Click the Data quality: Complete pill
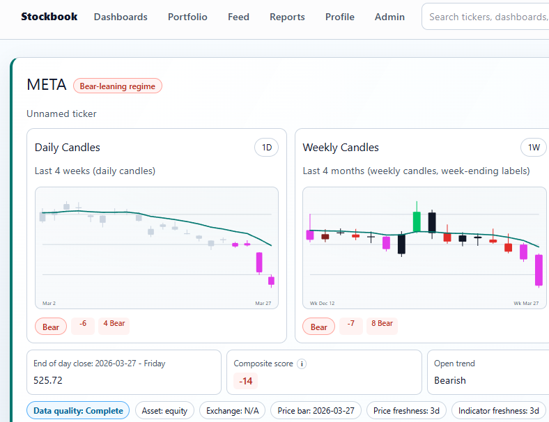Screen dimensions: 549x422 78,410
